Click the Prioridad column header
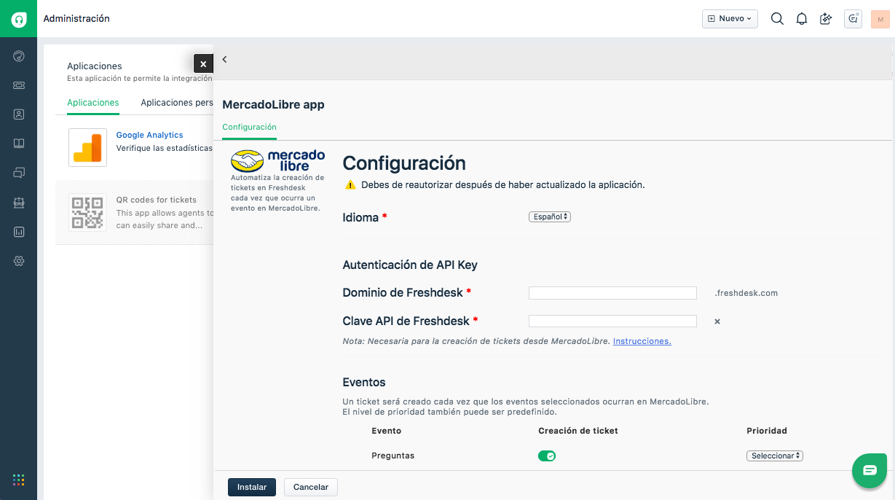This screenshot has height=500, width=895. point(767,431)
